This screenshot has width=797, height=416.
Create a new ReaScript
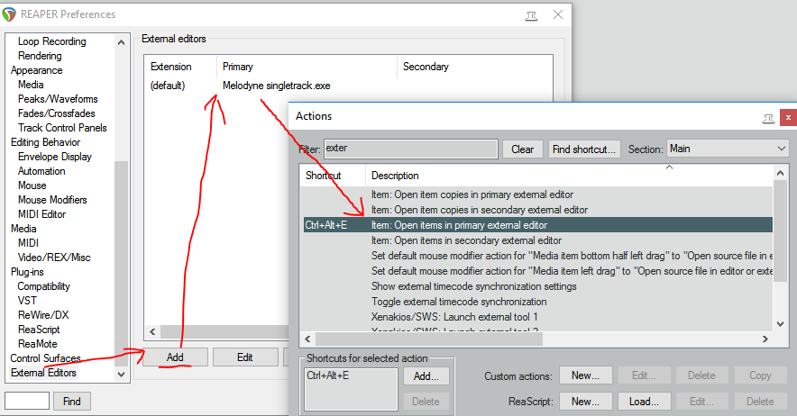click(585, 402)
